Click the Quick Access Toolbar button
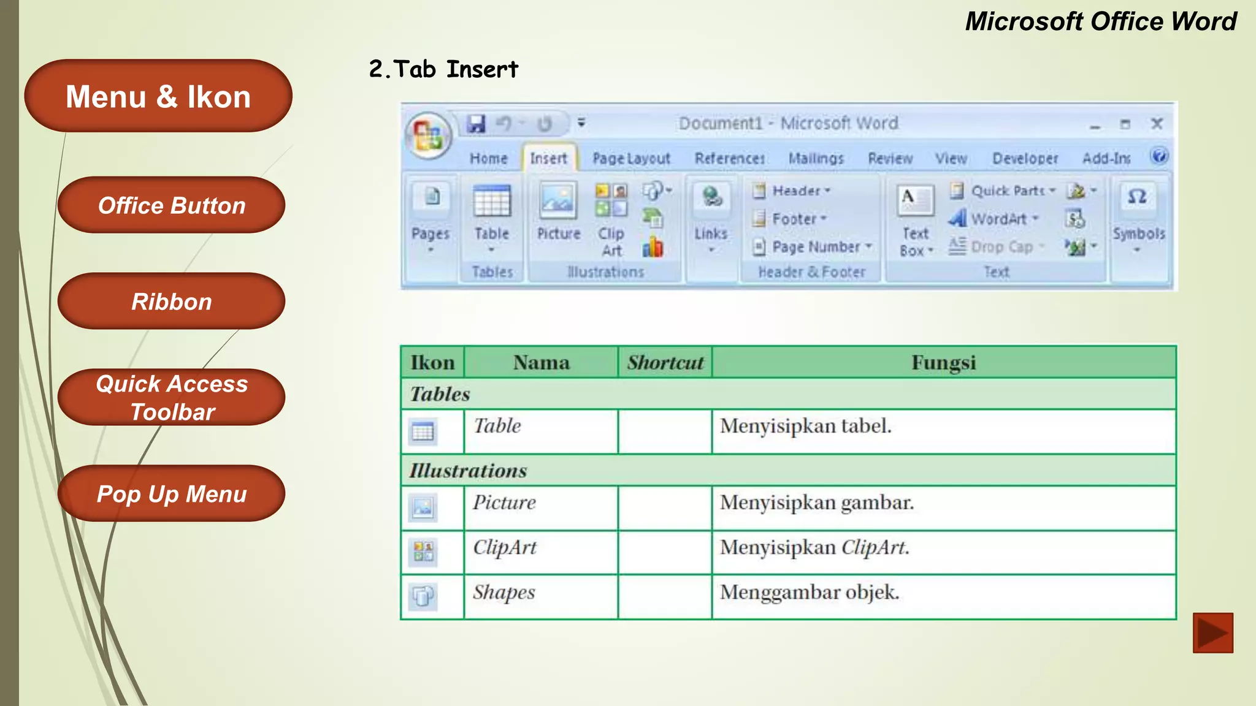The image size is (1256, 706). [171, 397]
